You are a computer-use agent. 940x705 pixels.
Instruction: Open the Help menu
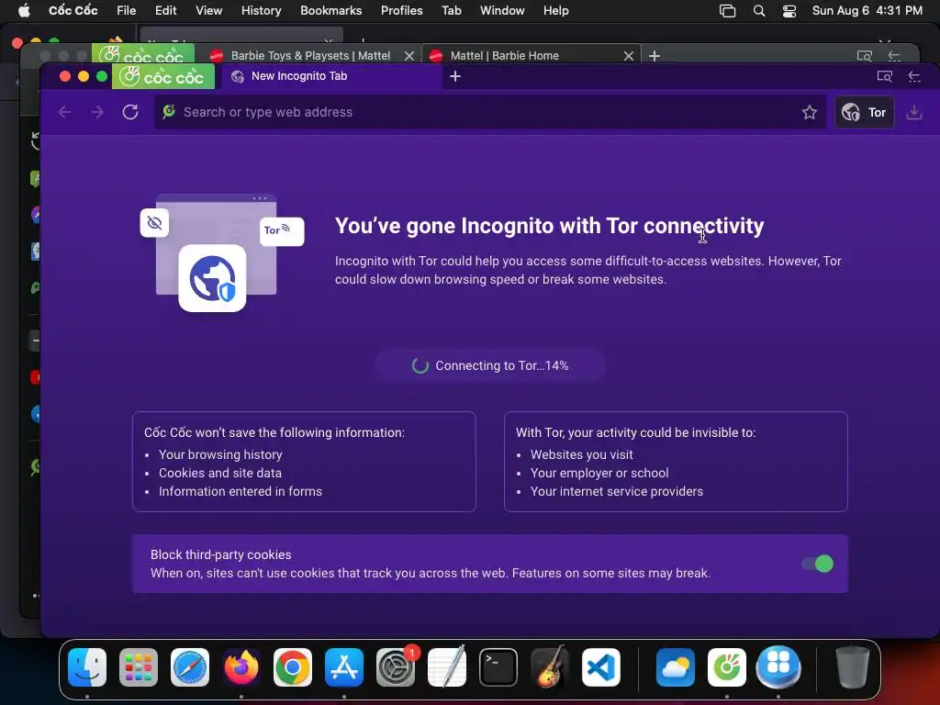click(x=555, y=10)
